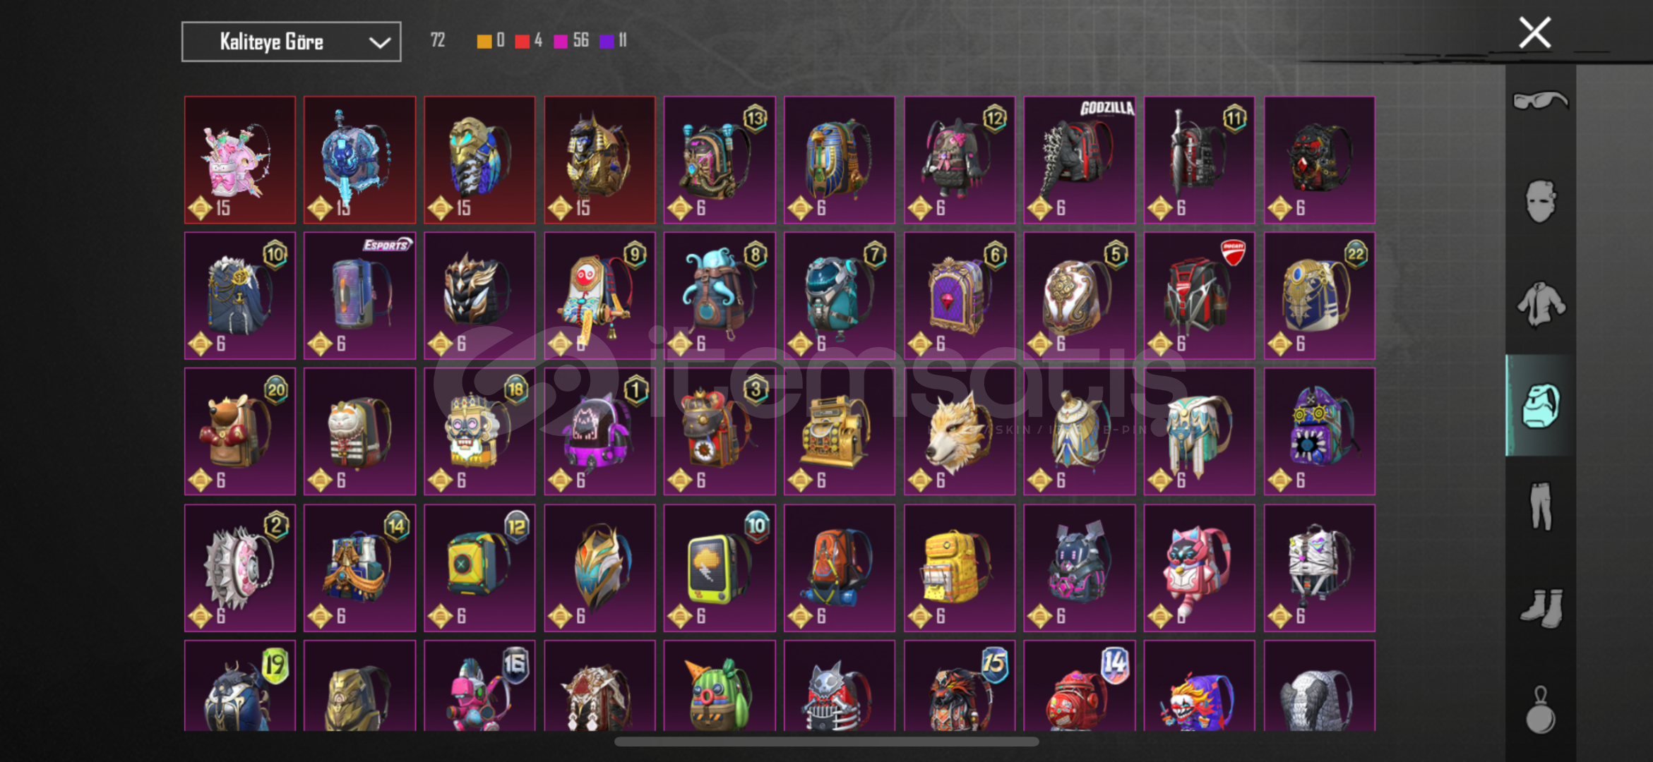Select the boots category icon

1541,607
